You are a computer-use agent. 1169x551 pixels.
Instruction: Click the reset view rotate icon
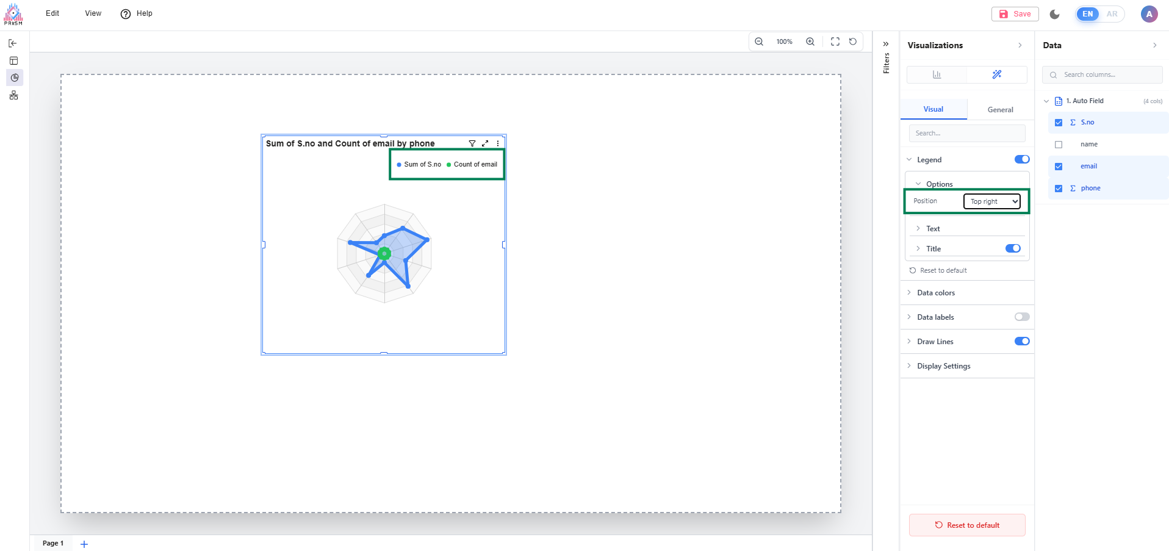853,41
